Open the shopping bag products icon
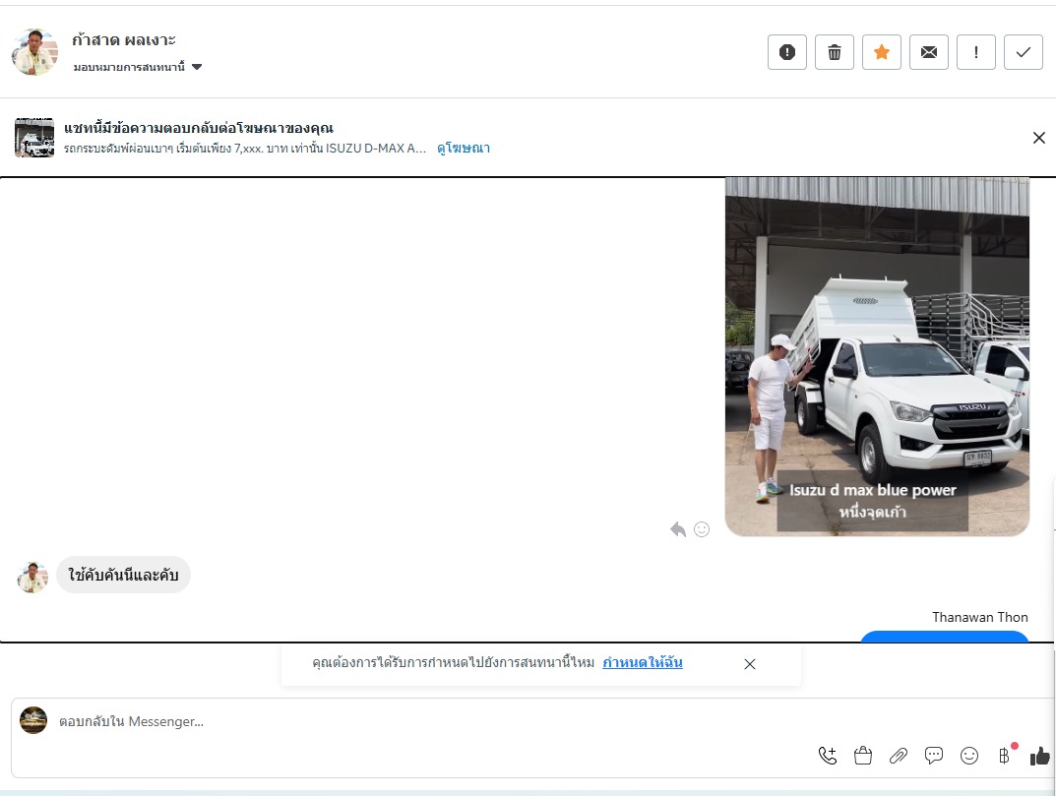The height and width of the screenshot is (796, 1056). (x=863, y=756)
